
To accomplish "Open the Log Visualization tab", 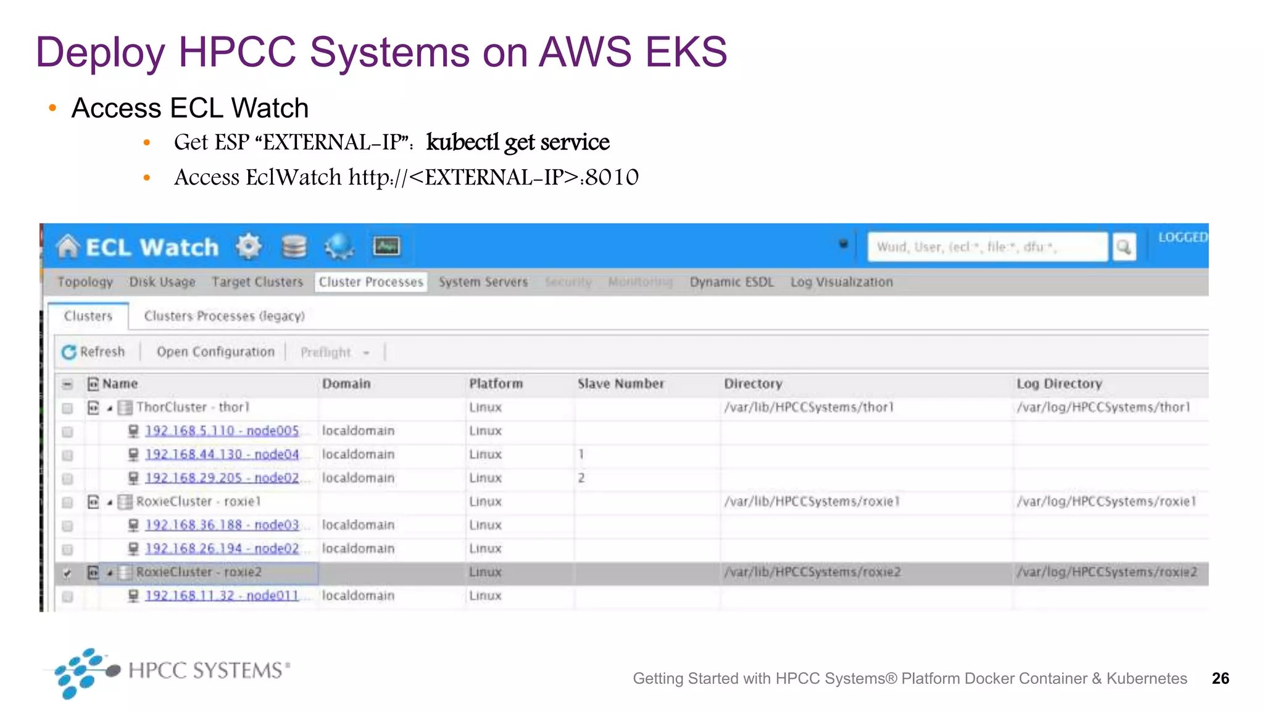I will pos(842,282).
